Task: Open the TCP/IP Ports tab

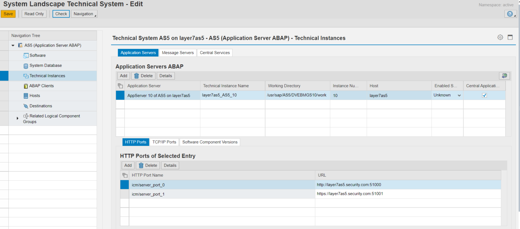Action: click(x=164, y=142)
